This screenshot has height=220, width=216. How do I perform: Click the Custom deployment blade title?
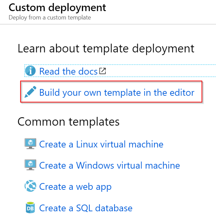tap(57, 8)
